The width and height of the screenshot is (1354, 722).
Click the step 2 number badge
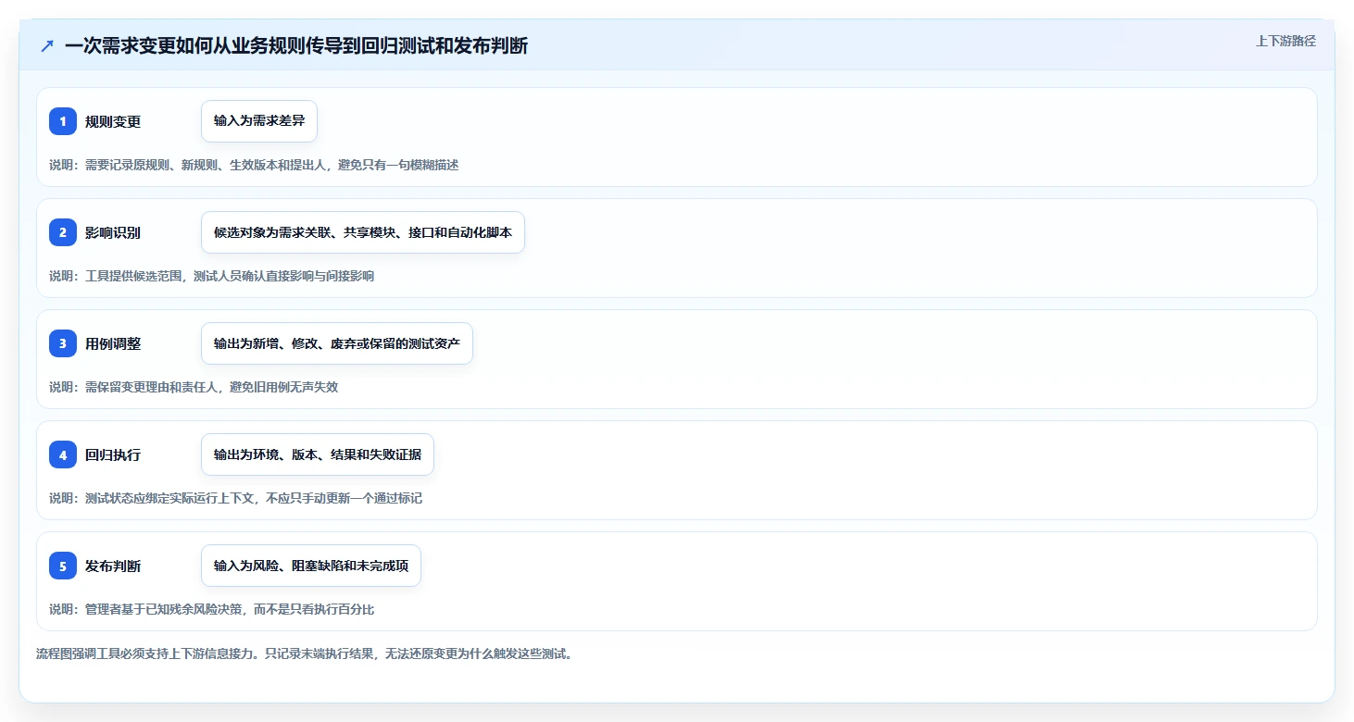coord(63,232)
